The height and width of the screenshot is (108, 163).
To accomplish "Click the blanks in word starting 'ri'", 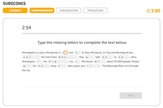I will 96,66.
